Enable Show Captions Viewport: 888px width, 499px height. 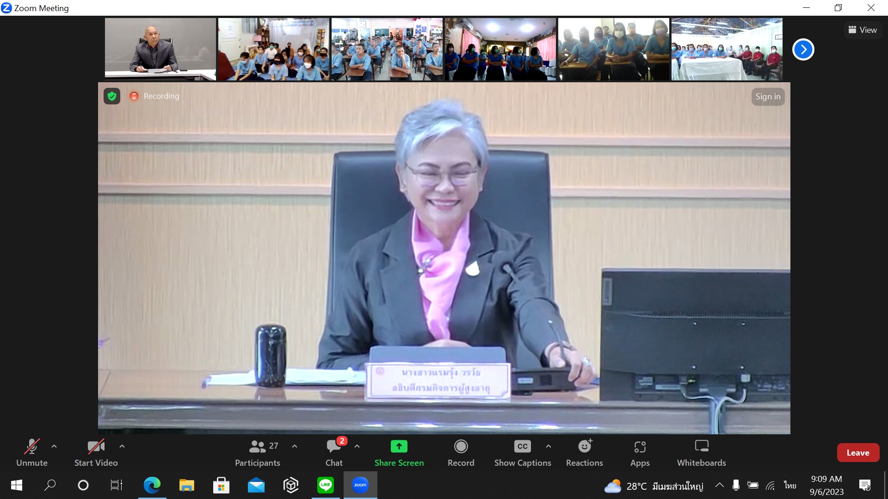pos(522,453)
